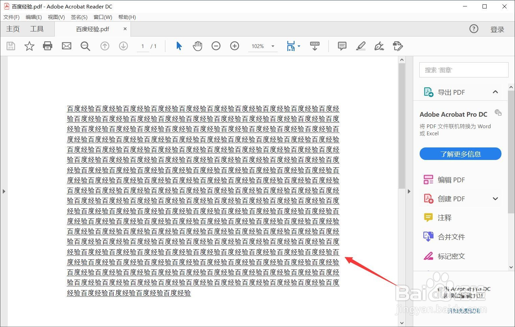Switch to the text Selection tool
The image size is (515, 327).
point(179,46)
